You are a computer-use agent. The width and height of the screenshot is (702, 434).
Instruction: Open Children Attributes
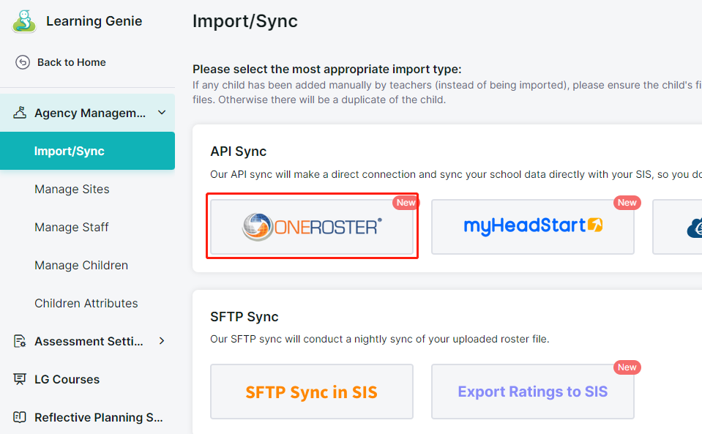[86, 303]
